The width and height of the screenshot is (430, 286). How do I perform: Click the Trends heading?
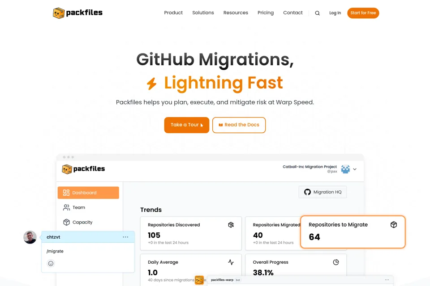(x=151, y=210)
